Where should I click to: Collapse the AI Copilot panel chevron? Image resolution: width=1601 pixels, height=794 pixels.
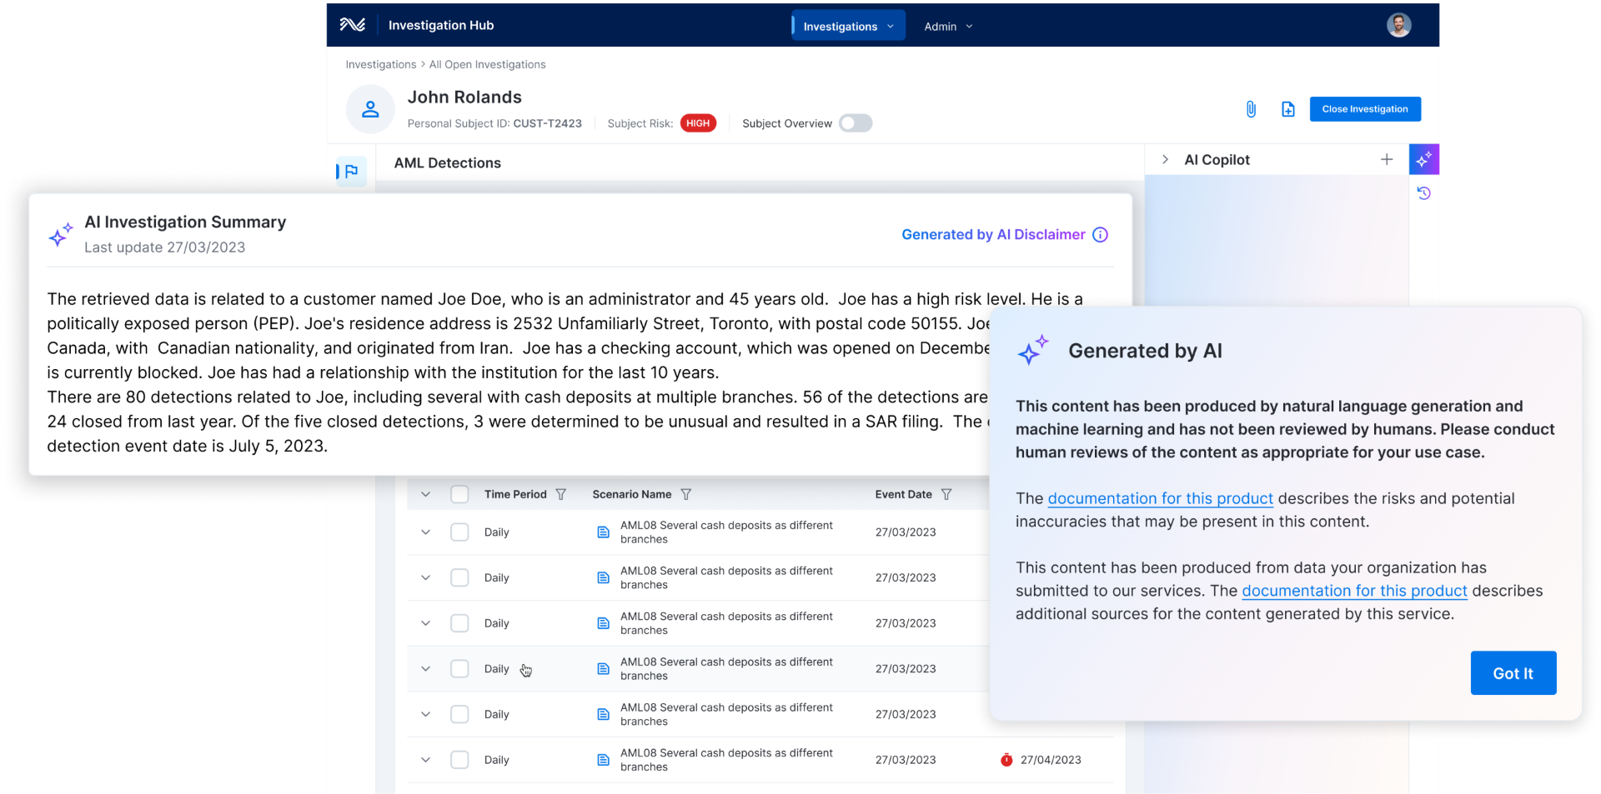pyautogui.click(x=1165, y=159)
